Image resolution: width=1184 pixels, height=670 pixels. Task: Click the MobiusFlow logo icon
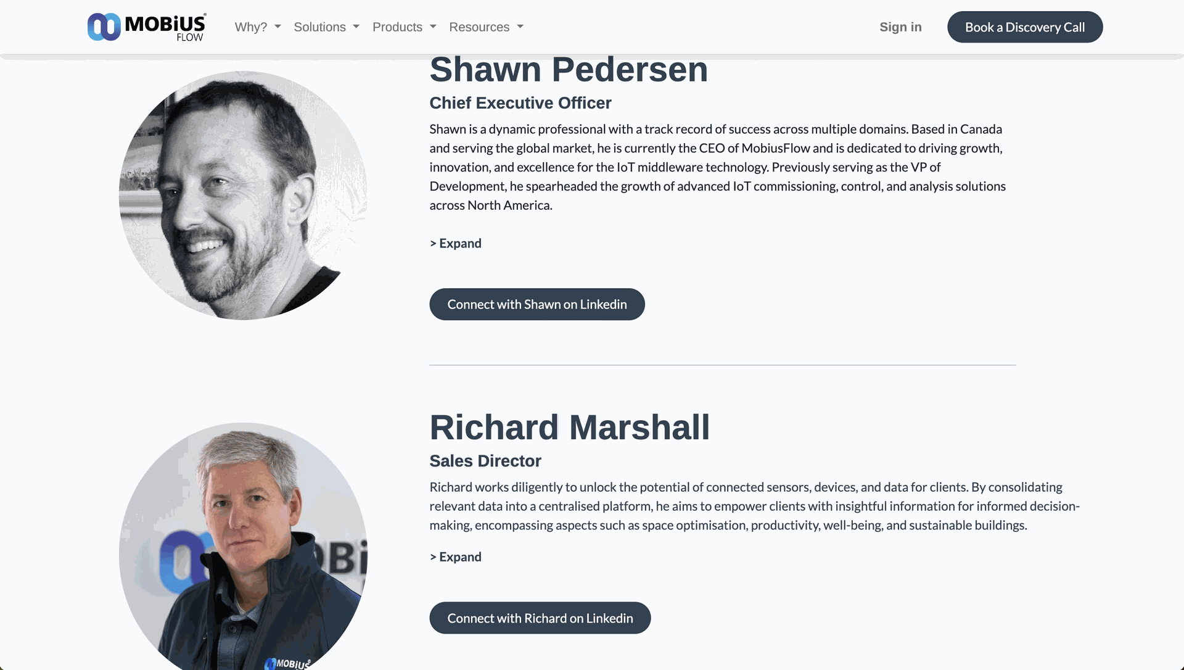coord(104,27)
